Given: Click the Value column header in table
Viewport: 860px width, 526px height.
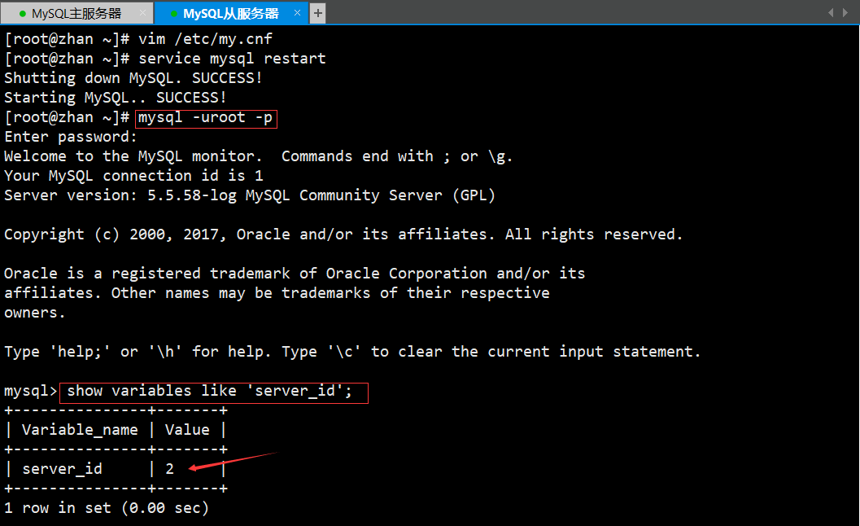Looking at the screenshot, I should click(187, 430).
